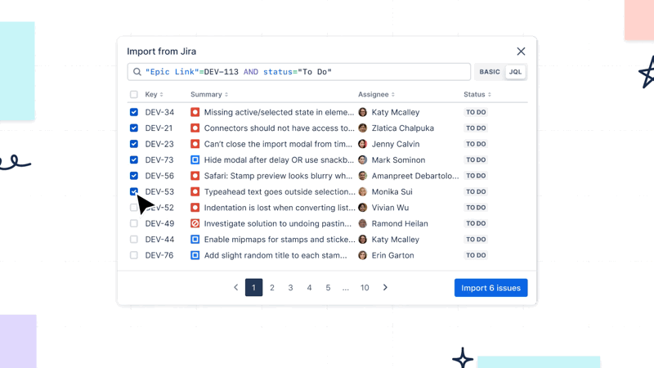Viewport: 654px width, 368px height.
Task: Click Monika Sui's avatar
Action: click(362, 191)
